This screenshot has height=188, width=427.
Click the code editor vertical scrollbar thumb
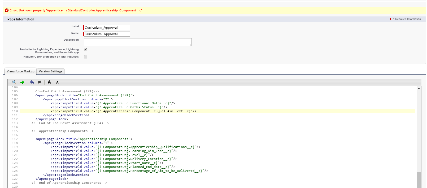pyautogui.click(x=419, y=180)
